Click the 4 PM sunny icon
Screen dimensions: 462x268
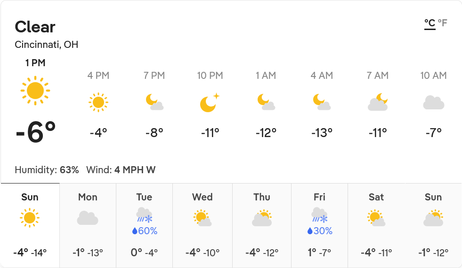(98, 102)
